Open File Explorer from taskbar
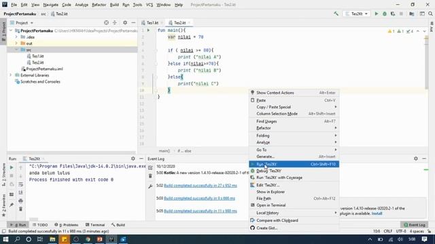Viewport: 435px width, 244px height. (x=52, y=239)
